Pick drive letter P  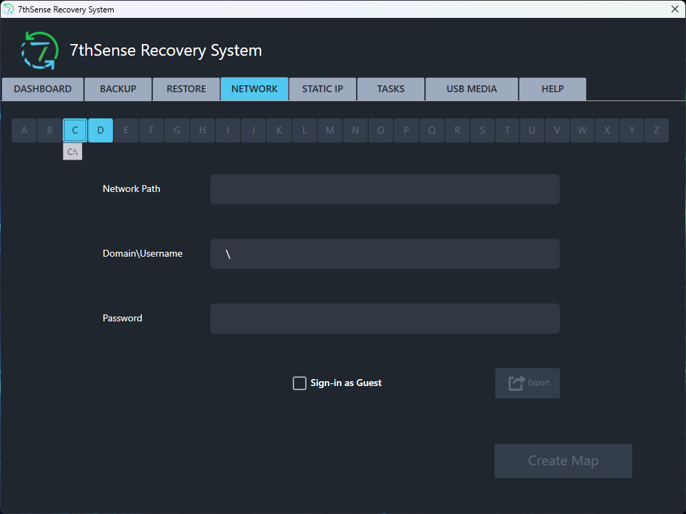(x=406, y=130)
